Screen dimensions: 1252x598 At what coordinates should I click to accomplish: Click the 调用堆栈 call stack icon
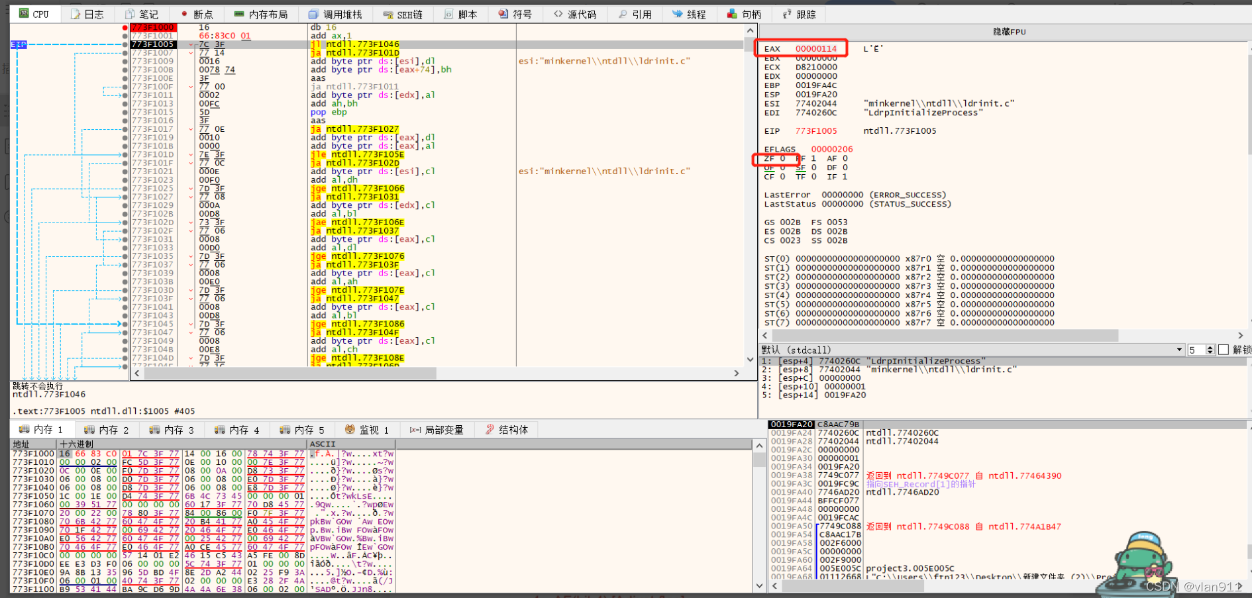314,14
